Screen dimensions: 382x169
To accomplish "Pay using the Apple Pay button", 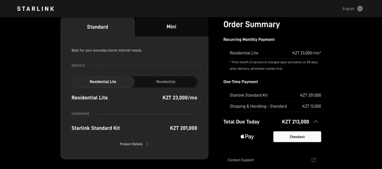I will tap(247, 137).
